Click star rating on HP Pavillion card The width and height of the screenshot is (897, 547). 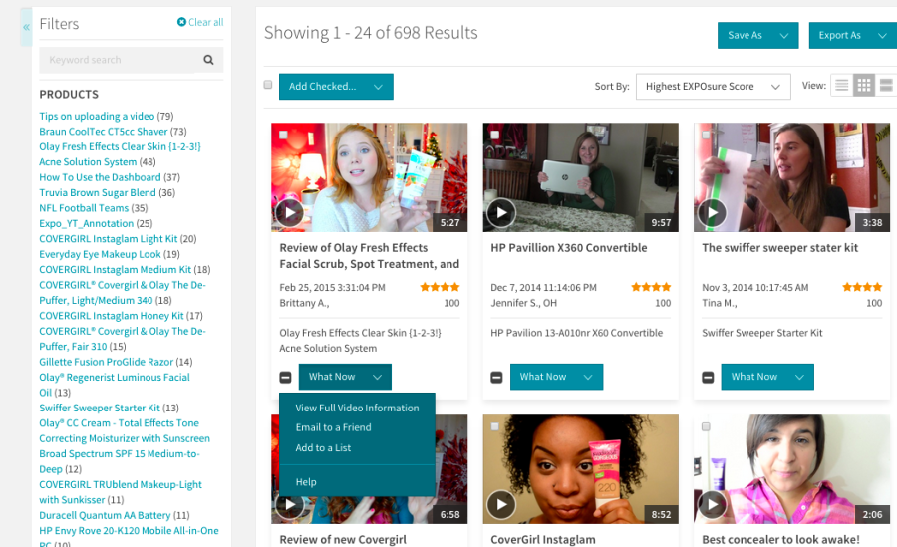pos(651,287)
